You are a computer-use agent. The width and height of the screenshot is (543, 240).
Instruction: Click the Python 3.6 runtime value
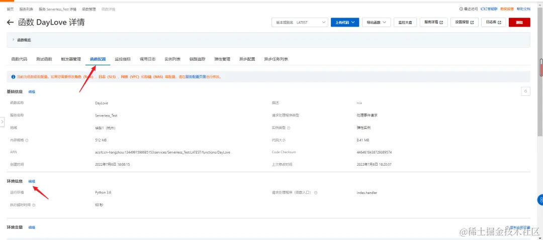[x=103, y=193]
